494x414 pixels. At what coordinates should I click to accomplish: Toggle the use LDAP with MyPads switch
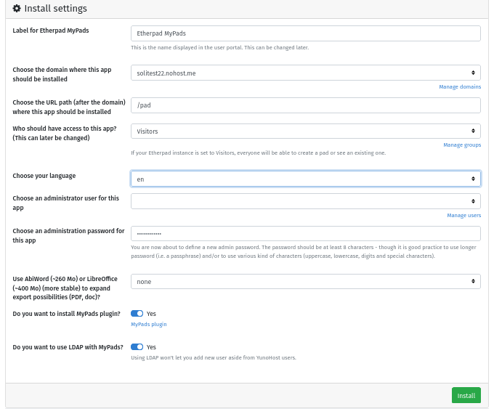click(137, 347)
